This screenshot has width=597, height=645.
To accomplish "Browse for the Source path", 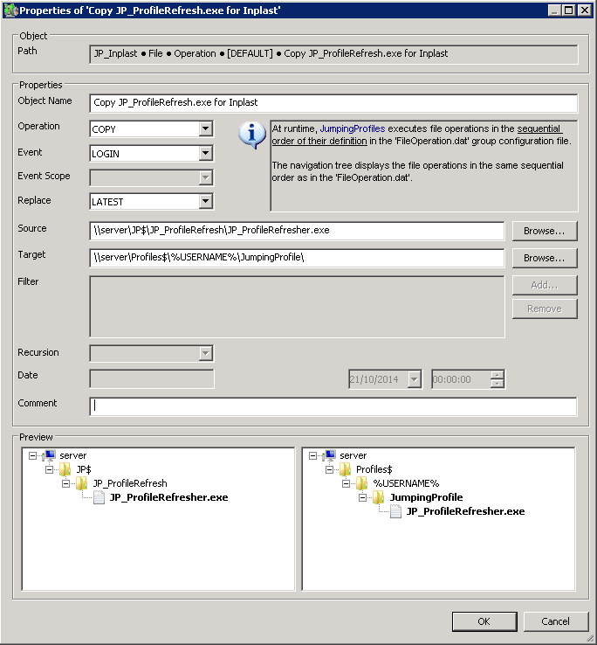I will [544, 231].
